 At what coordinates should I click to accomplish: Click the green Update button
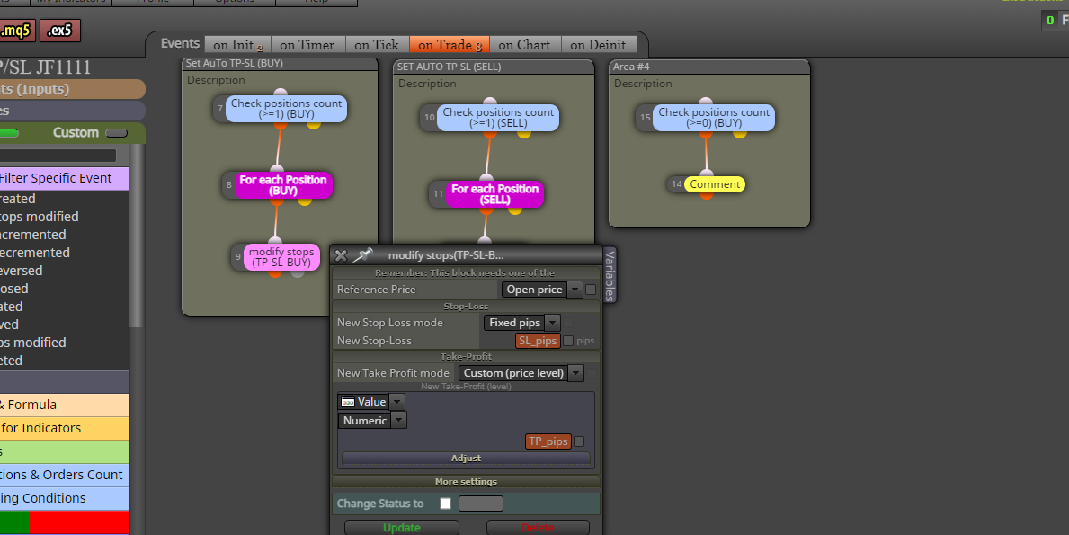click(402, 528)
